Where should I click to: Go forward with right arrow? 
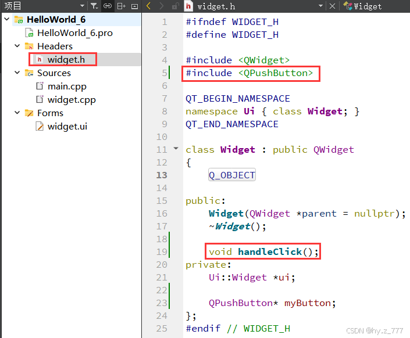click(161, 6)
